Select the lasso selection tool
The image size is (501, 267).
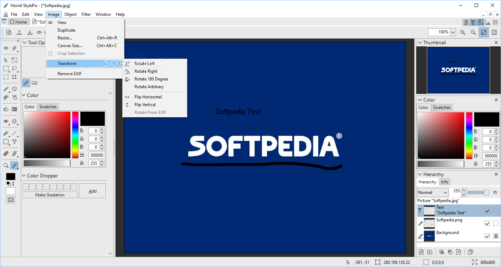(14, 69)
